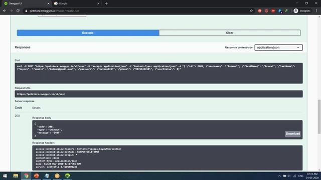
Task: Click the Server response label
Action: (x=25, y=101)
